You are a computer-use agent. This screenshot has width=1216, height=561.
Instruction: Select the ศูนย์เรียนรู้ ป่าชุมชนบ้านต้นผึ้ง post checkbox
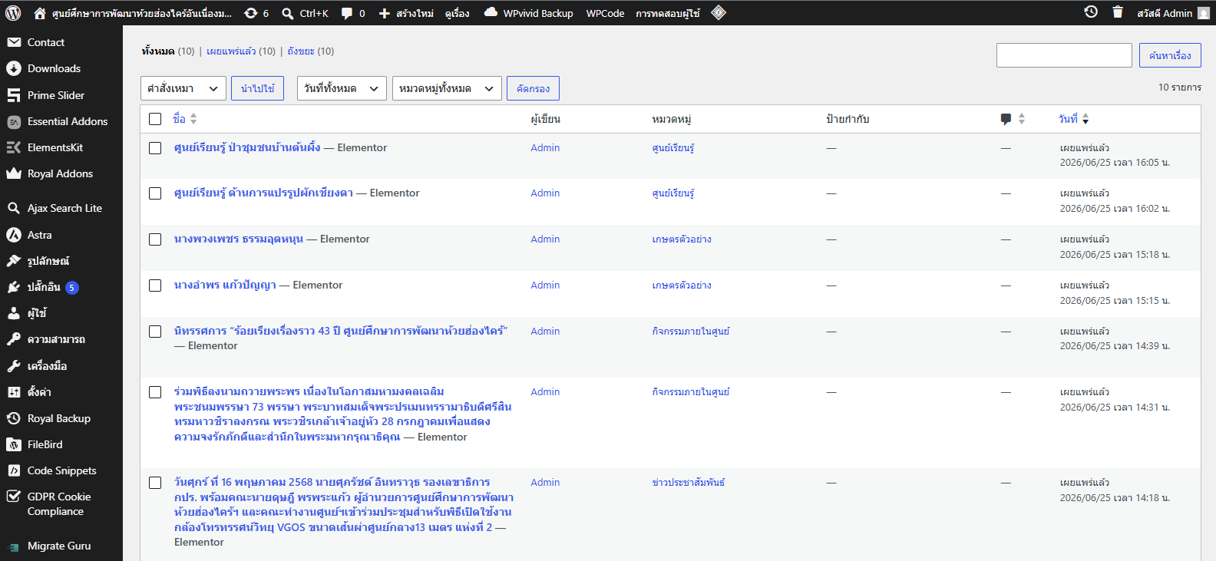pos(155,148)
